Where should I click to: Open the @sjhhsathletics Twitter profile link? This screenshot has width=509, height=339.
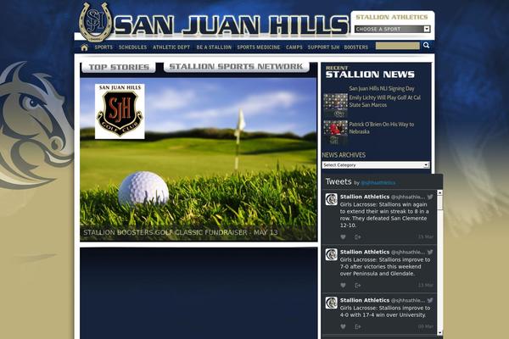tap(378, 183)
